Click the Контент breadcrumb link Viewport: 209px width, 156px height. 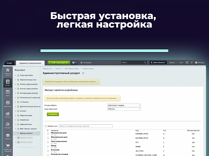(58, 69)
